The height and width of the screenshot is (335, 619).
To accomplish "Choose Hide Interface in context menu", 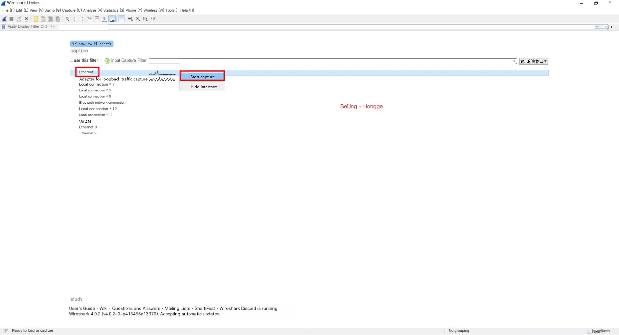I will click(203, 87).
